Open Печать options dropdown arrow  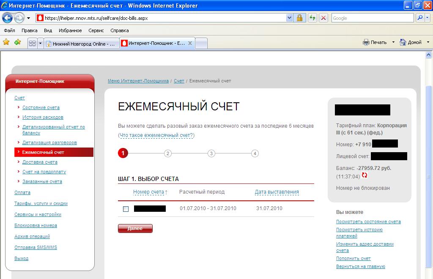point(393,42)
